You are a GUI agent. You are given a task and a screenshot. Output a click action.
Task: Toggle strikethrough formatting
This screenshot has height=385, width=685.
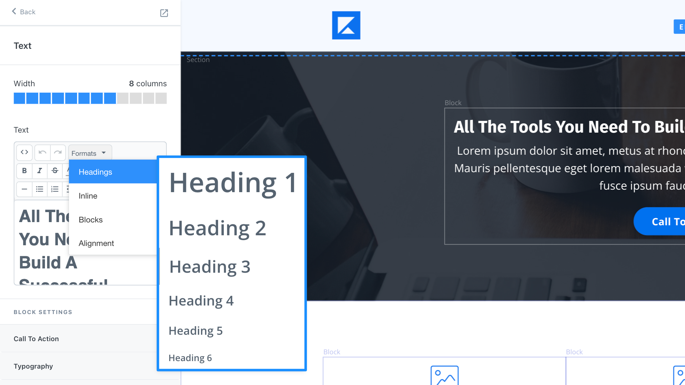(x=55, y=171)
